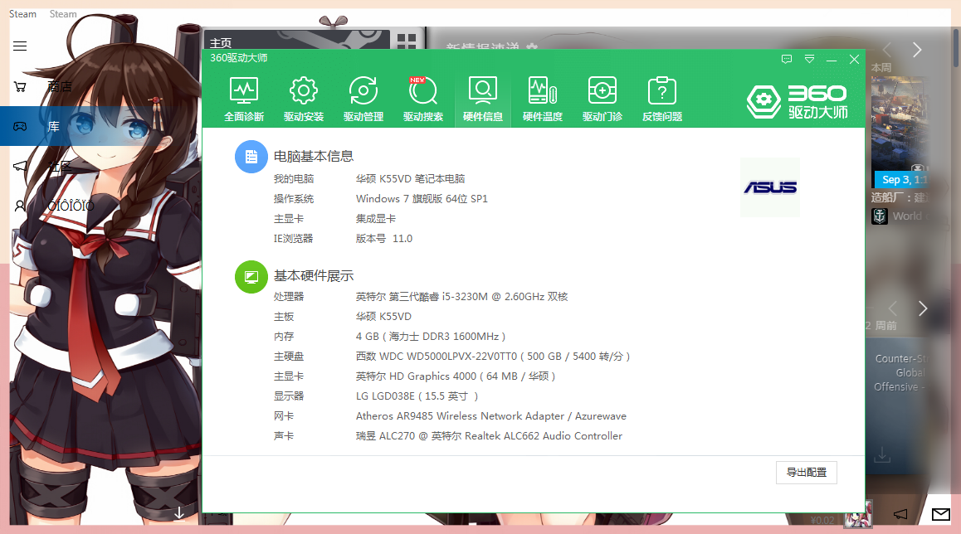Click the ASUS logo image
This screenshot has width=961, height=534.
click(x=769, y=187)
